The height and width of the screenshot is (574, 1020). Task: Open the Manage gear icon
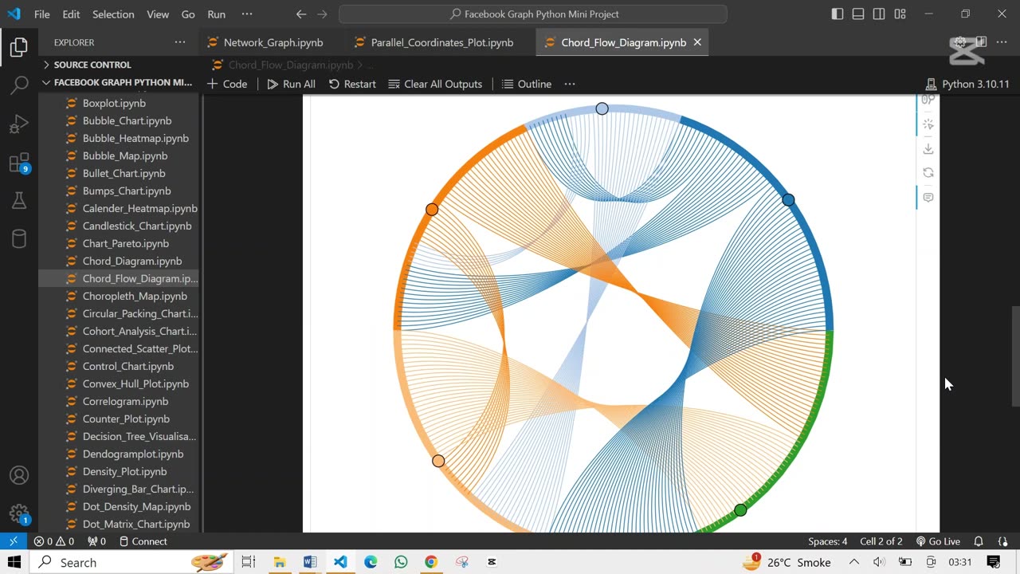pyautogui.click(x=19, y=513)
